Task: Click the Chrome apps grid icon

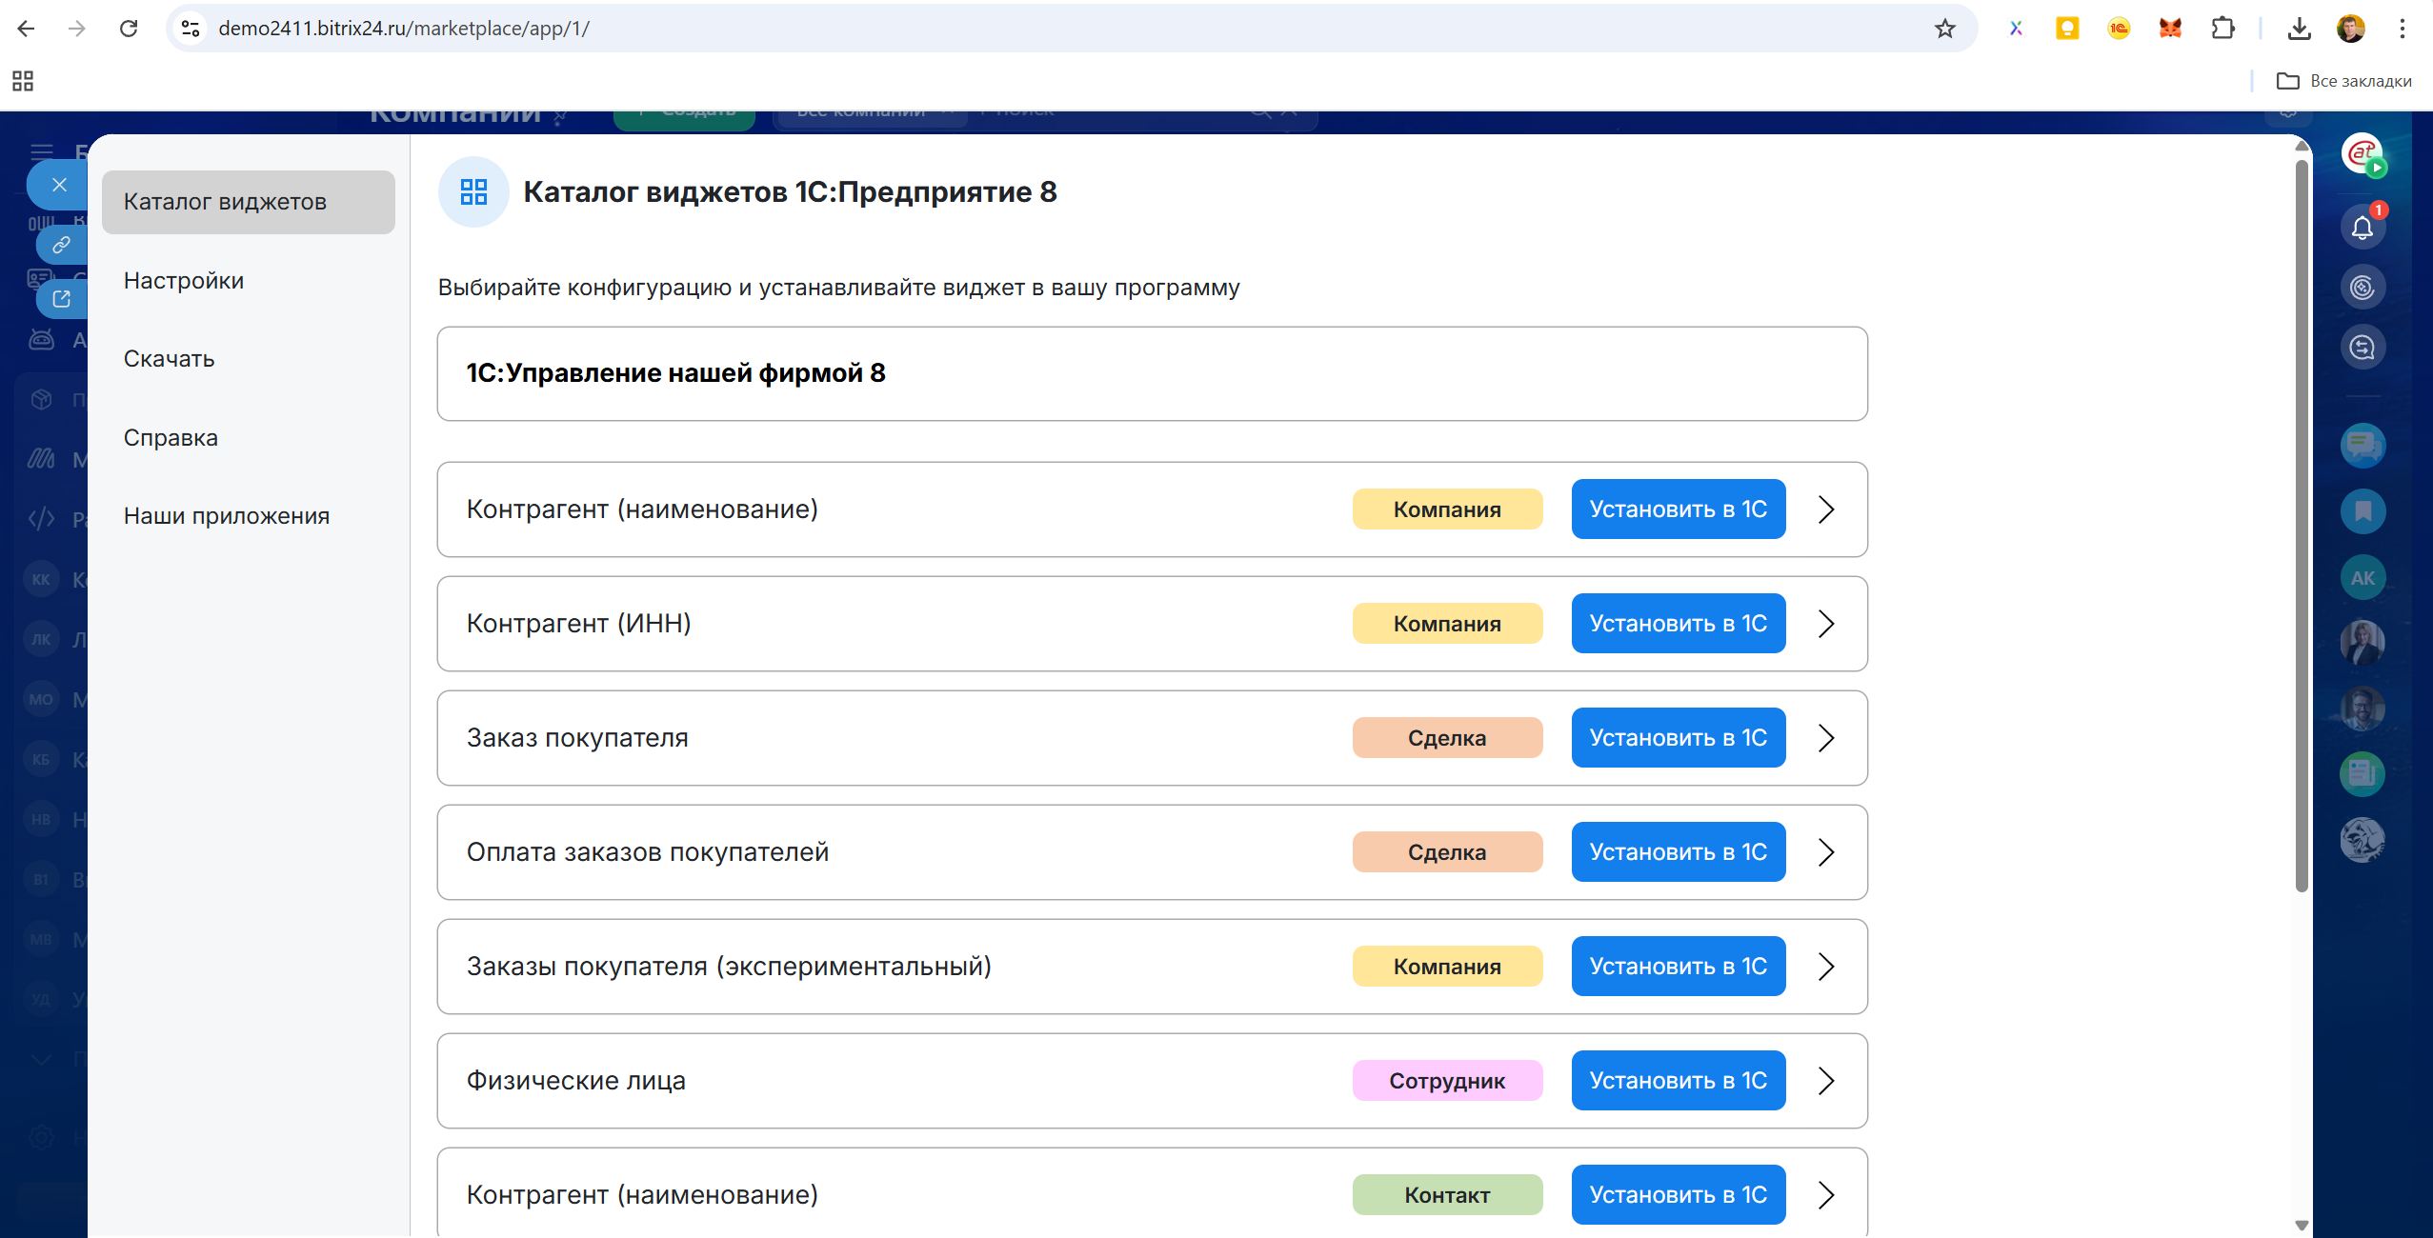Action: click(x=23, y=81)
